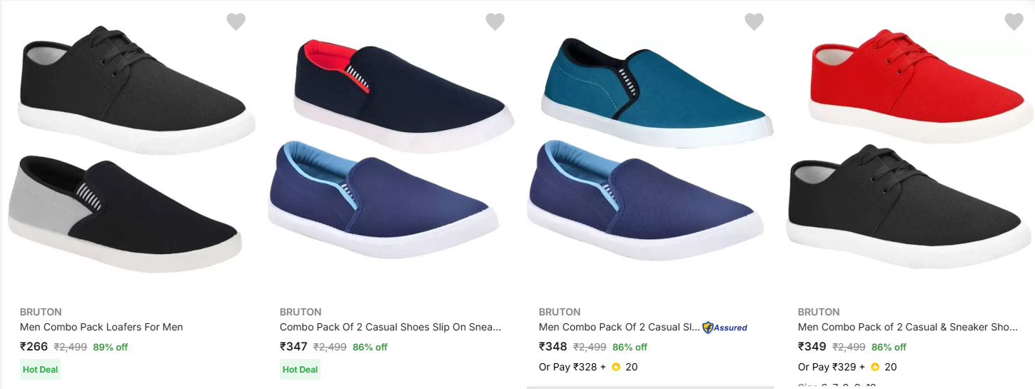1035x389 pixels.
Task: Click Hot Deal badge under ₹347 price
Action: (x=300, y=370)
